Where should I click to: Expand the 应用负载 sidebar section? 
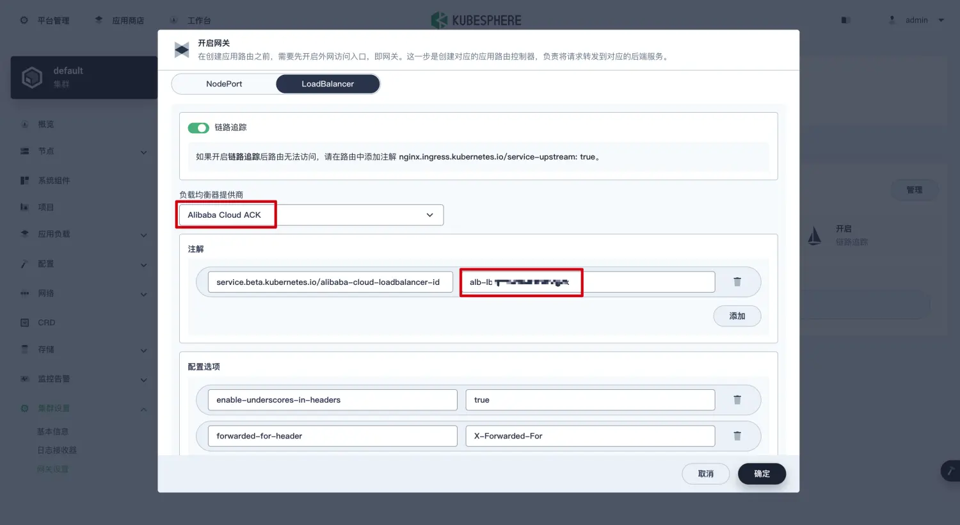point(84,234)
